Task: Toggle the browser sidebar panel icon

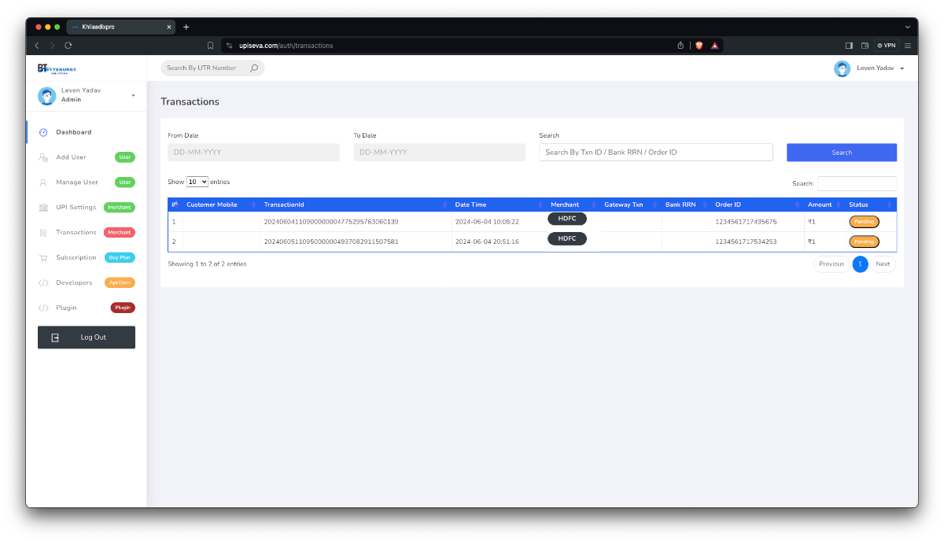Action: click(849, 46)
